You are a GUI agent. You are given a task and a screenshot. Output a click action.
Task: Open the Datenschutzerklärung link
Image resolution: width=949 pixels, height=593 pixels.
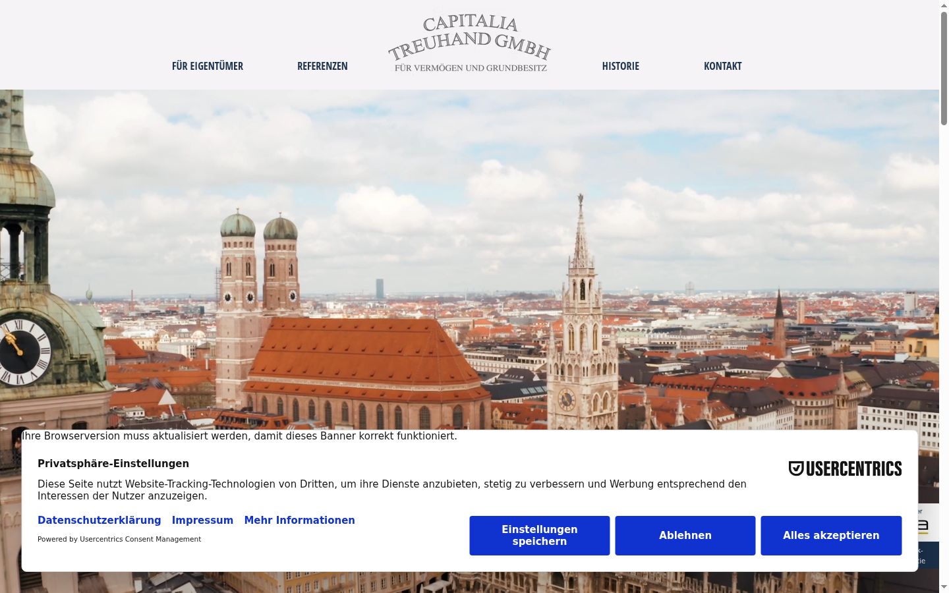100,521
